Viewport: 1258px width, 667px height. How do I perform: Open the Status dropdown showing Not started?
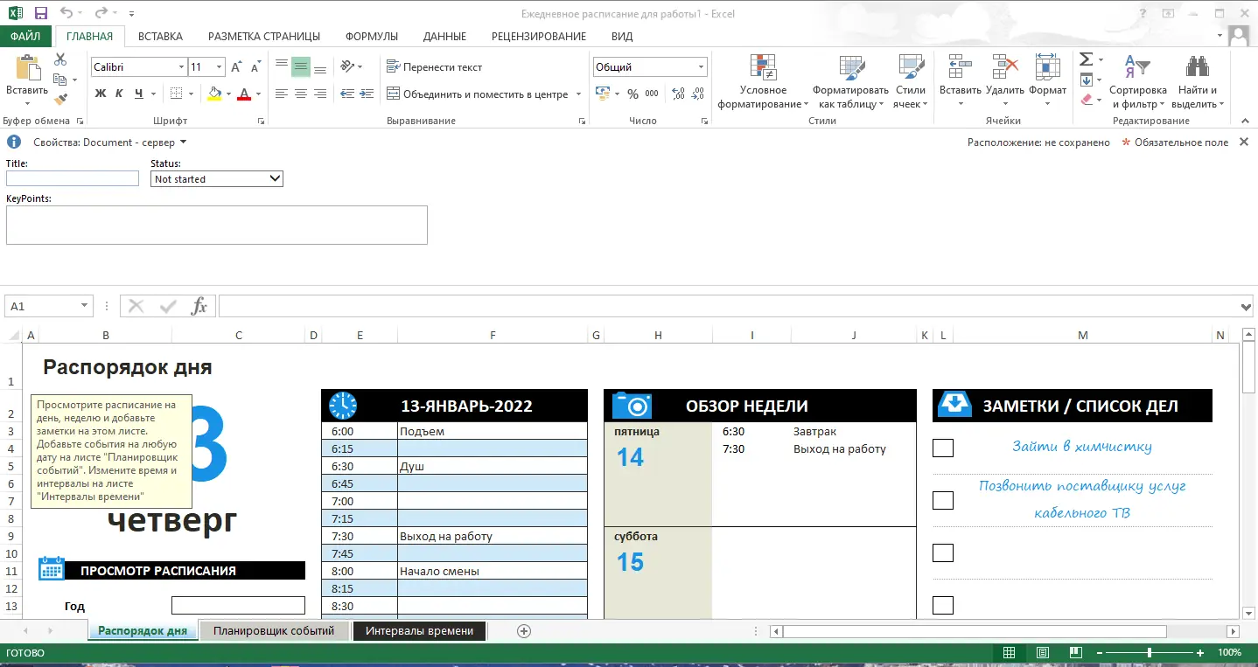(217, 178)
